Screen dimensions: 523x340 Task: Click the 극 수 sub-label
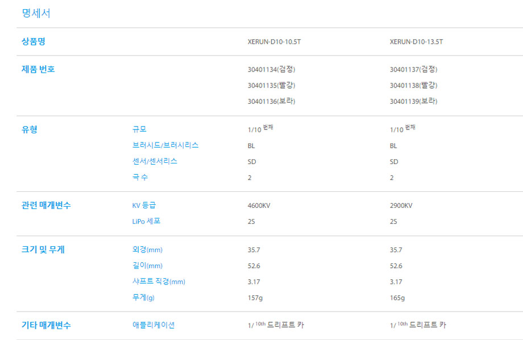point(140,177)
